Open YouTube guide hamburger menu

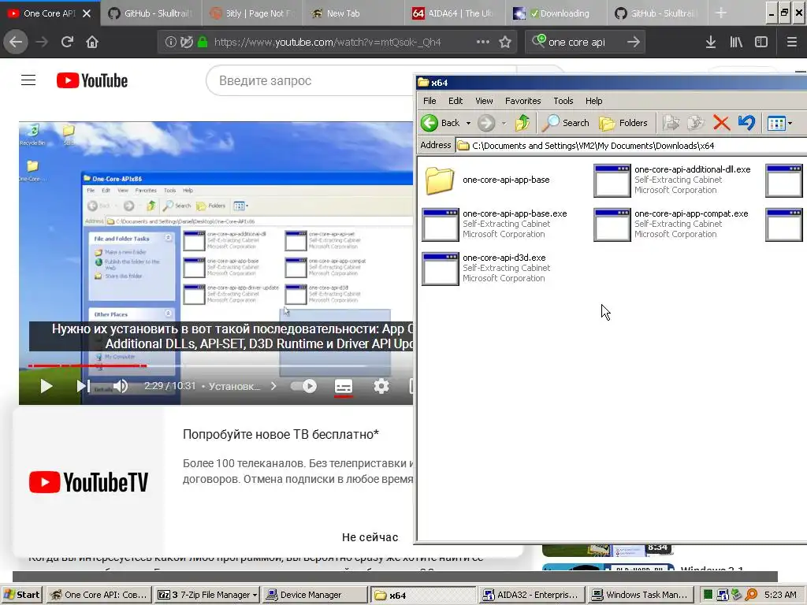pos(28,80)
